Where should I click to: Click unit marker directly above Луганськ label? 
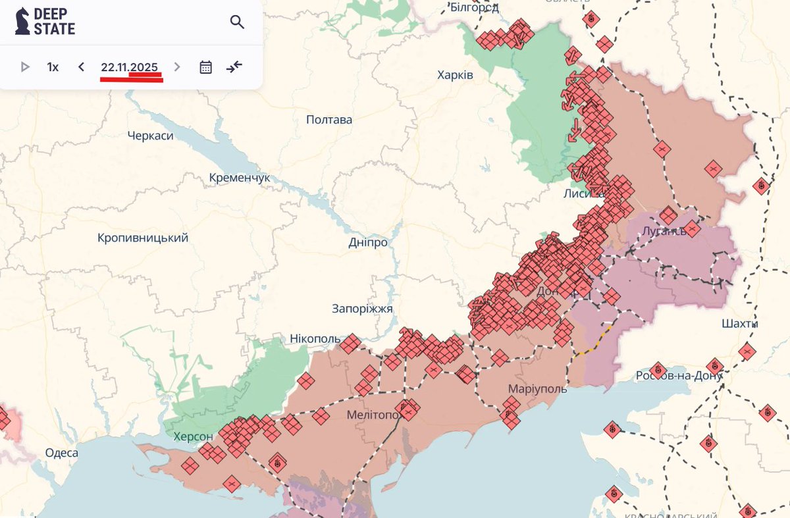pos(668,216)
